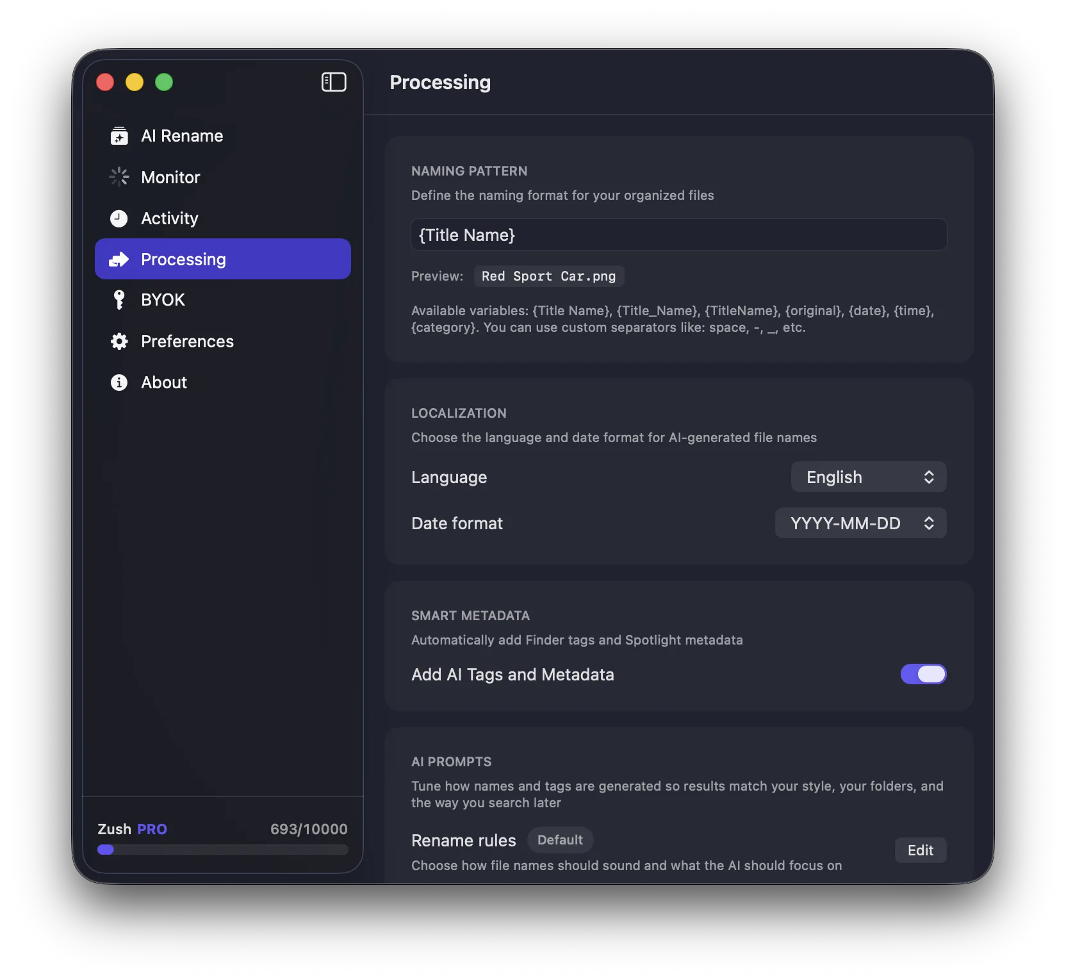Click the chevron arrows on YYYY-MM-DD selector
This screenshot has height=979, width=1066.
929,523
